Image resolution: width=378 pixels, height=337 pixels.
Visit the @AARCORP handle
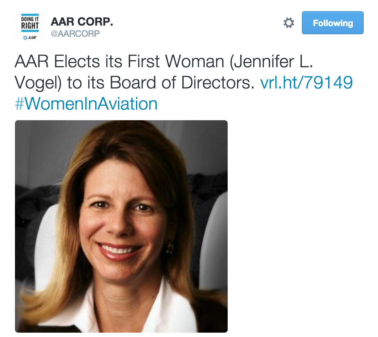[75, 34]
